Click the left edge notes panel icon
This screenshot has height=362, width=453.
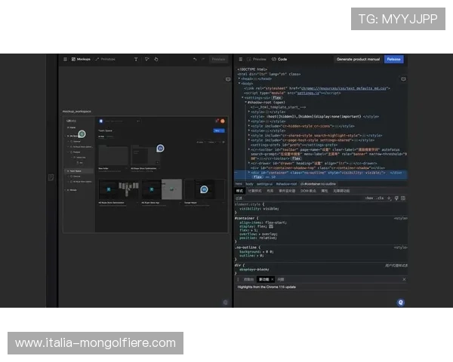pos(51,177)
